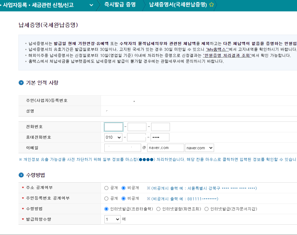Screen dimensions: 297x235
Task: Select the 인터넷발급(프린터출력) radio button
Action: coord(106,209)
